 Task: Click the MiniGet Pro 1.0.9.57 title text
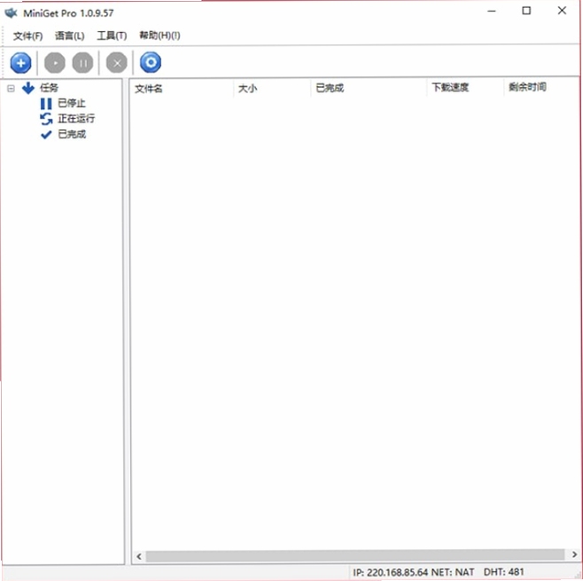point(68,13)
